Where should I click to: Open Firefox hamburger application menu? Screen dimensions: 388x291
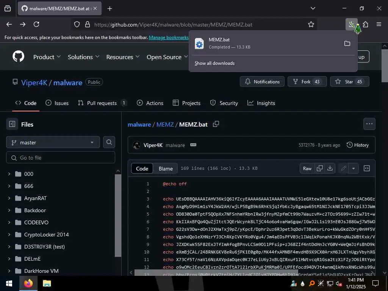(x=379, y=24)
